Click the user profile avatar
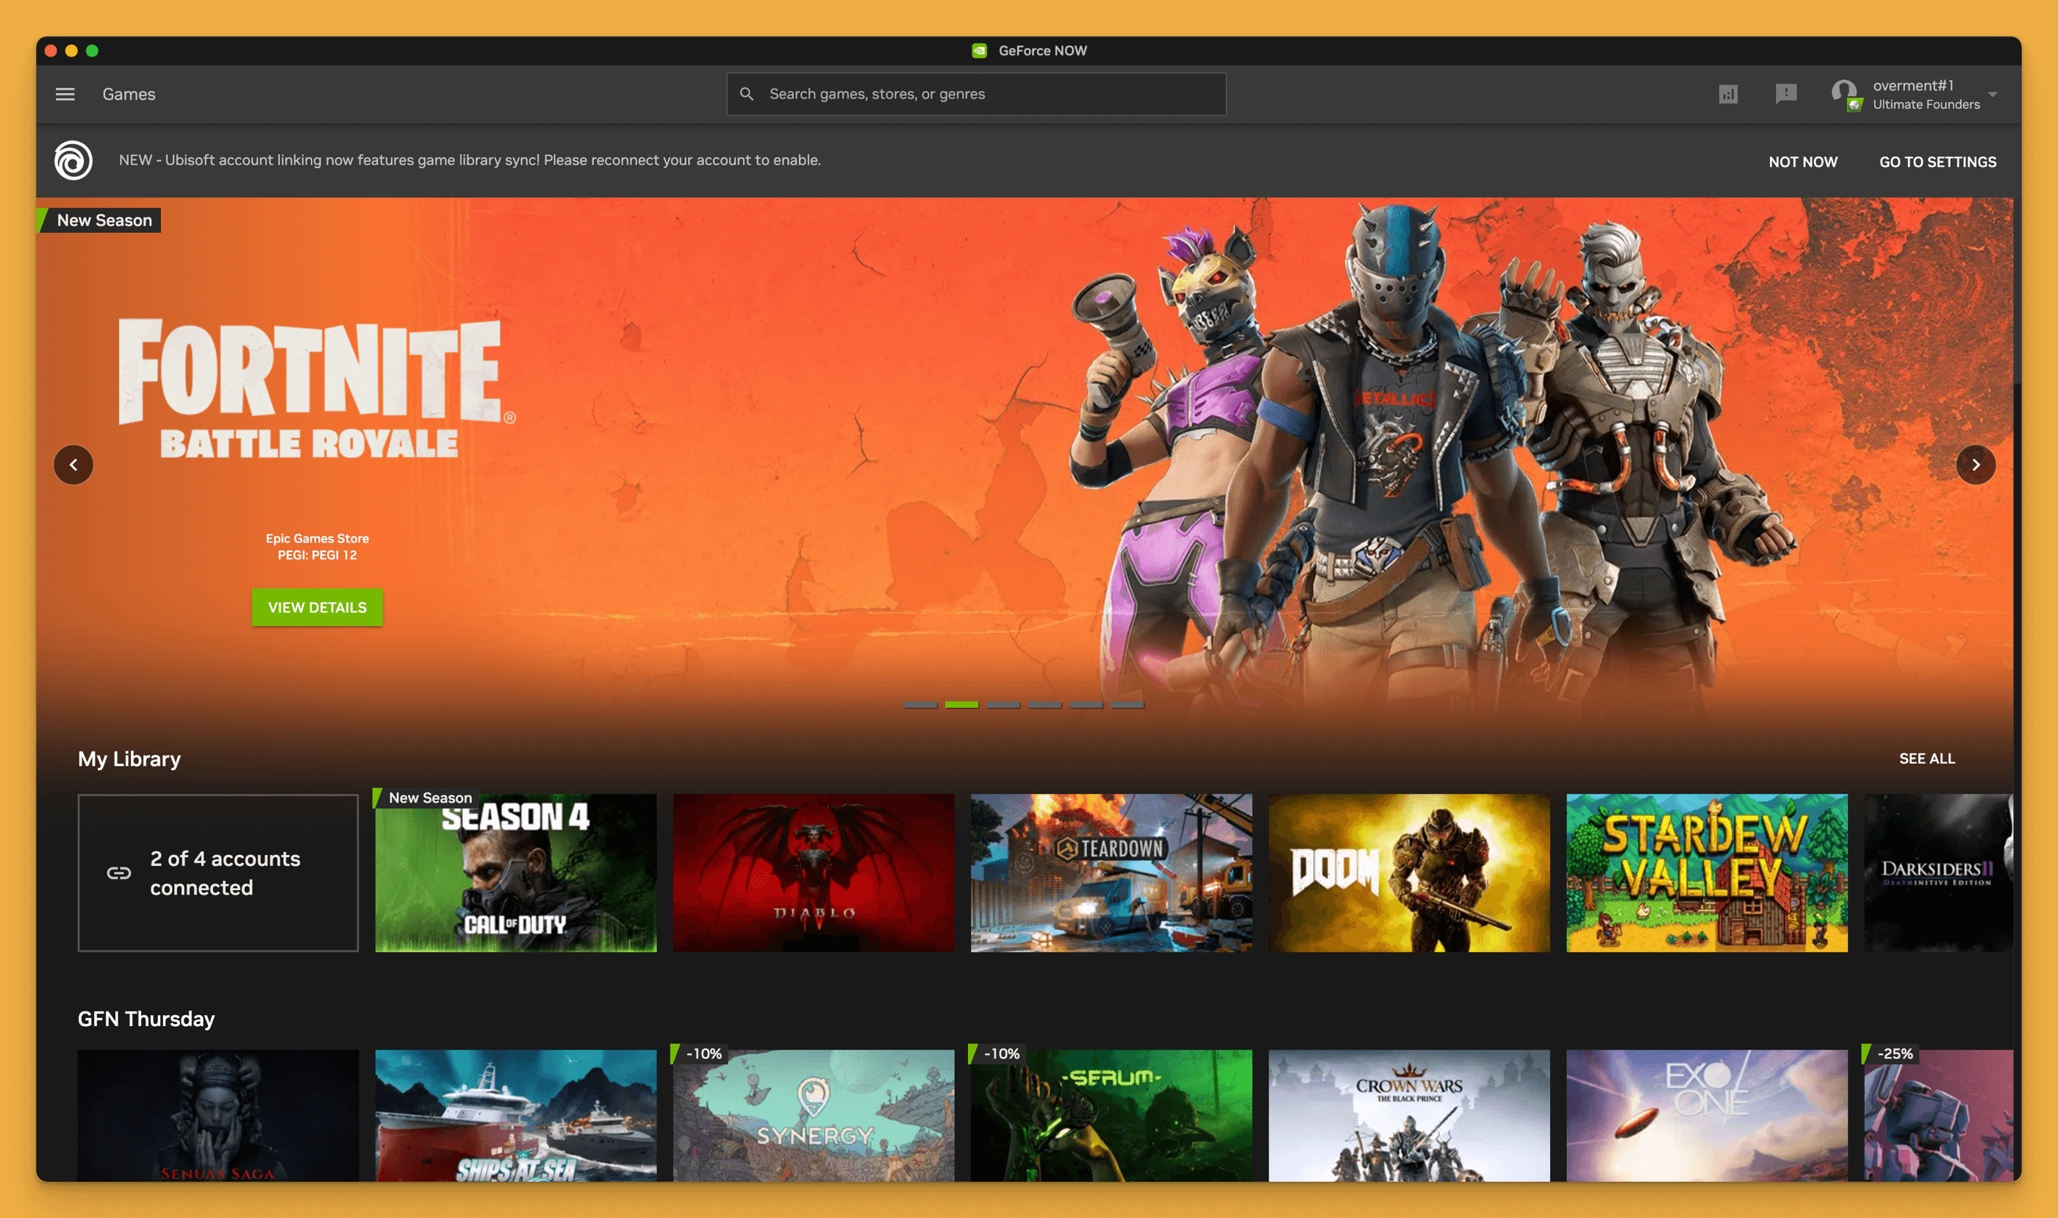2058x1218 pixels. pyautogui.click(x=1844, y=93)
